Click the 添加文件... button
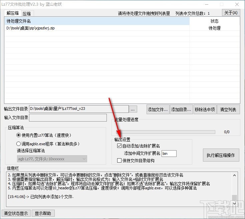 [158, 109]
